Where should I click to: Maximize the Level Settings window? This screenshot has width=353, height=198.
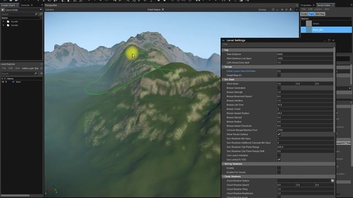329,40
